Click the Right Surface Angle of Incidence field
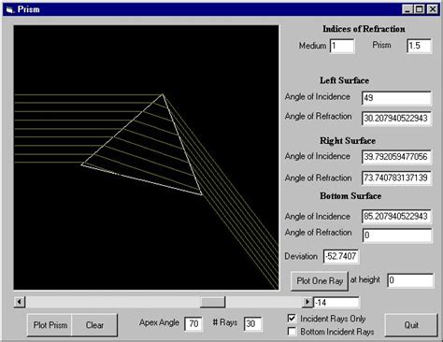The width and height of the screenshot is (443, 342). [396, 157]
